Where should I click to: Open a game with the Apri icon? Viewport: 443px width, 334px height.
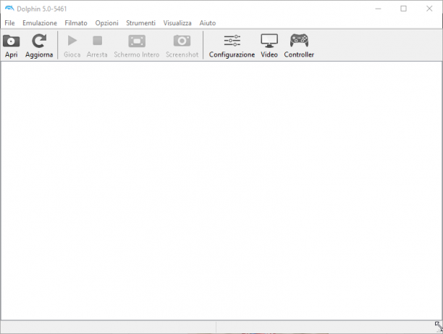(x=12, y=41)
